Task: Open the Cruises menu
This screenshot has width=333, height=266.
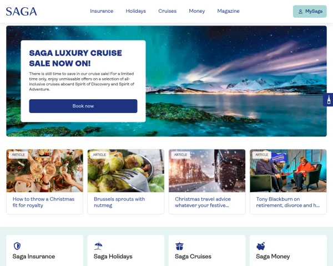Action: pyautogui.click(x=168, y=11)
